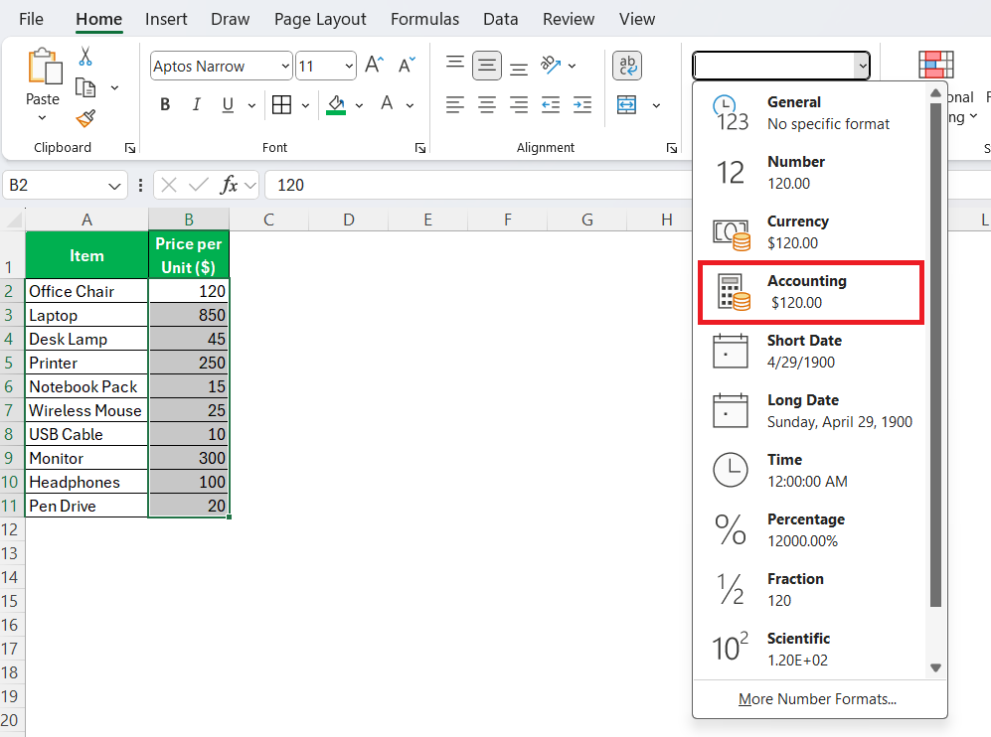Collapse the Number Format dropdown arrow
This screenshot has width=991, height=737.
862,66
